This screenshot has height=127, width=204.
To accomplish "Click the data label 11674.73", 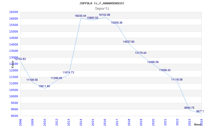I will click(x=68, y=72).
